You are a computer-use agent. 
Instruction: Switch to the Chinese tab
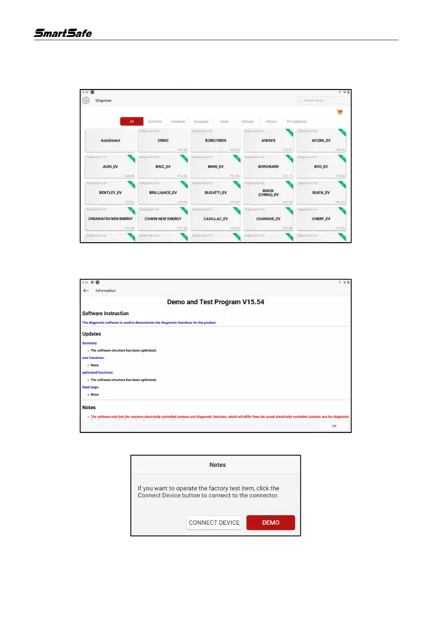248,122
